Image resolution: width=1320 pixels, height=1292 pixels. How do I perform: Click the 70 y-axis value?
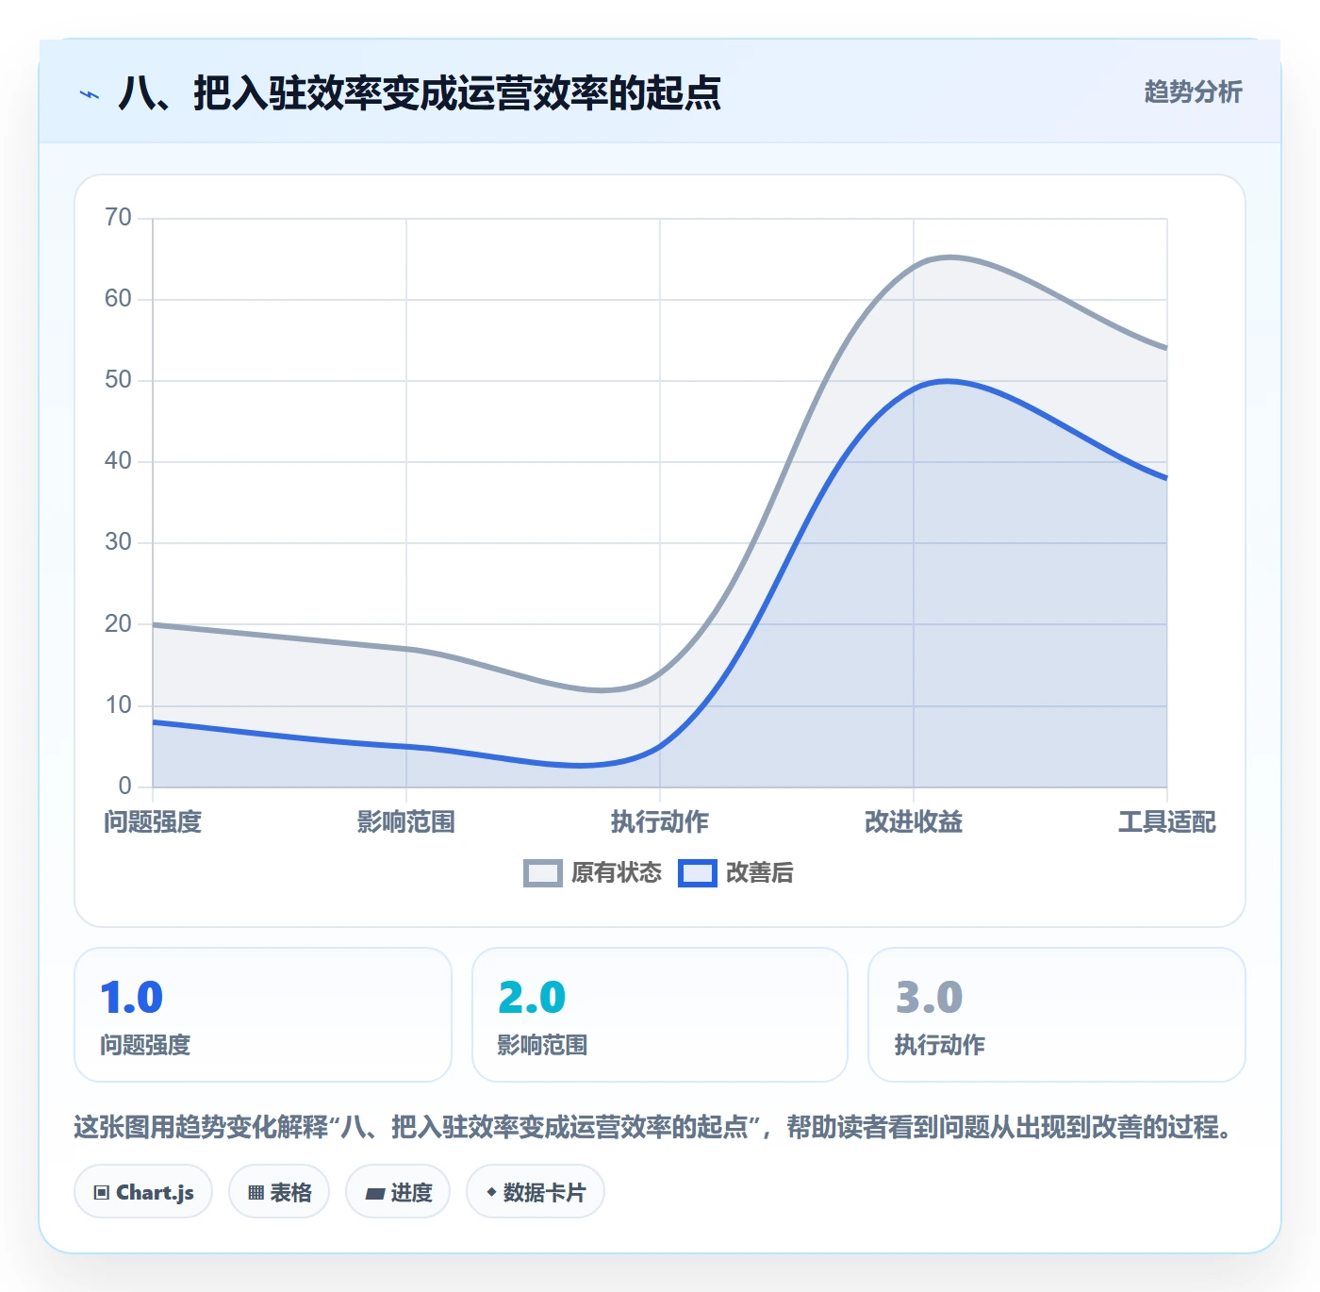click(x=119, y=218)
